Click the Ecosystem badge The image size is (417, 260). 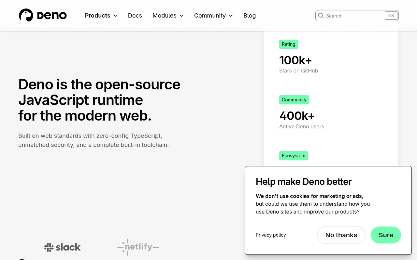(x=294, y=156)
